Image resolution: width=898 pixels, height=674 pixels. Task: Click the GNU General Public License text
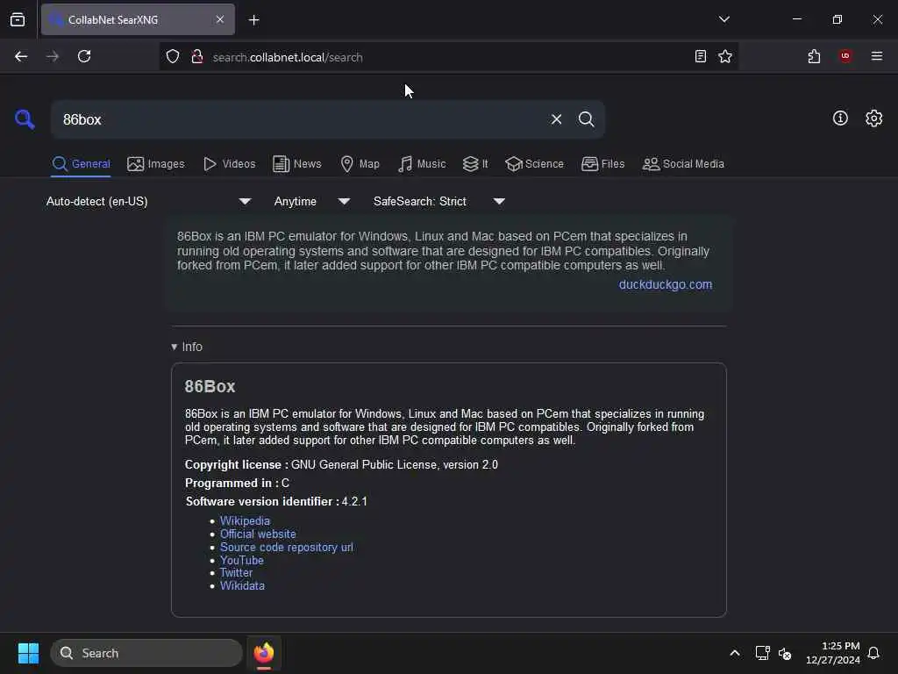tap(394, 465)
